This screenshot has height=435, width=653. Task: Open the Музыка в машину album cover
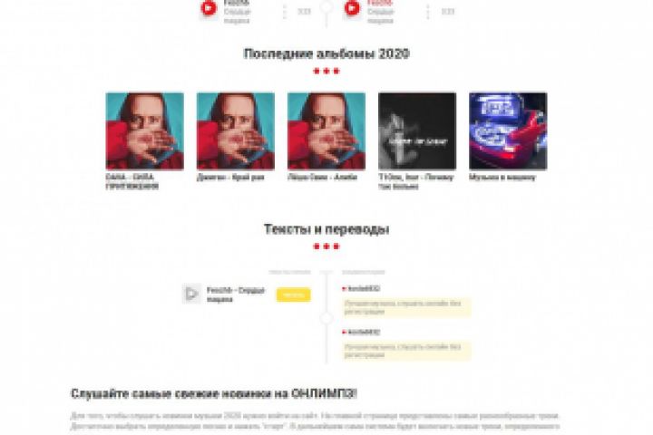pyautogui.click(x=508, y=130)
